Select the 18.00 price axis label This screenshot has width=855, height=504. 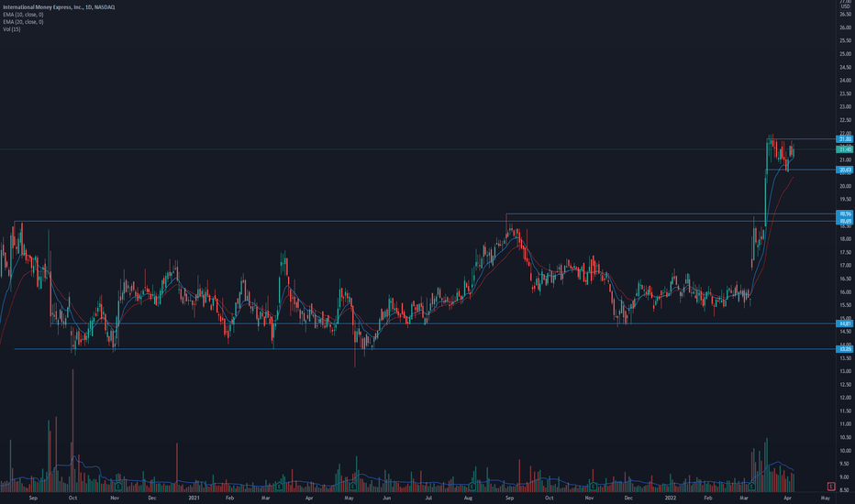[845, 239]
